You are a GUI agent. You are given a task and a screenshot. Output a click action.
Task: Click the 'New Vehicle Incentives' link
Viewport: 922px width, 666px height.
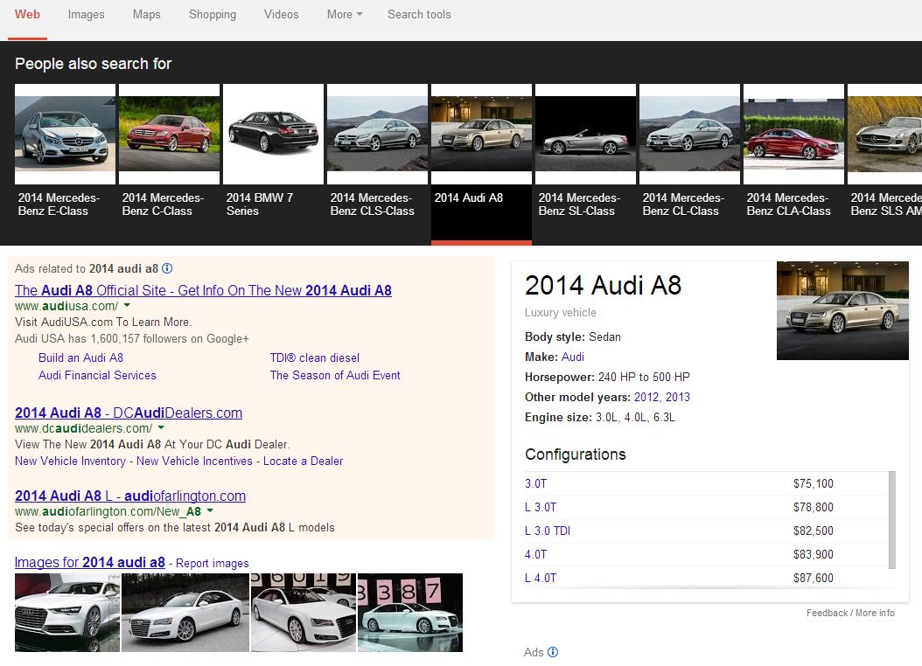[x=194, y=461]
